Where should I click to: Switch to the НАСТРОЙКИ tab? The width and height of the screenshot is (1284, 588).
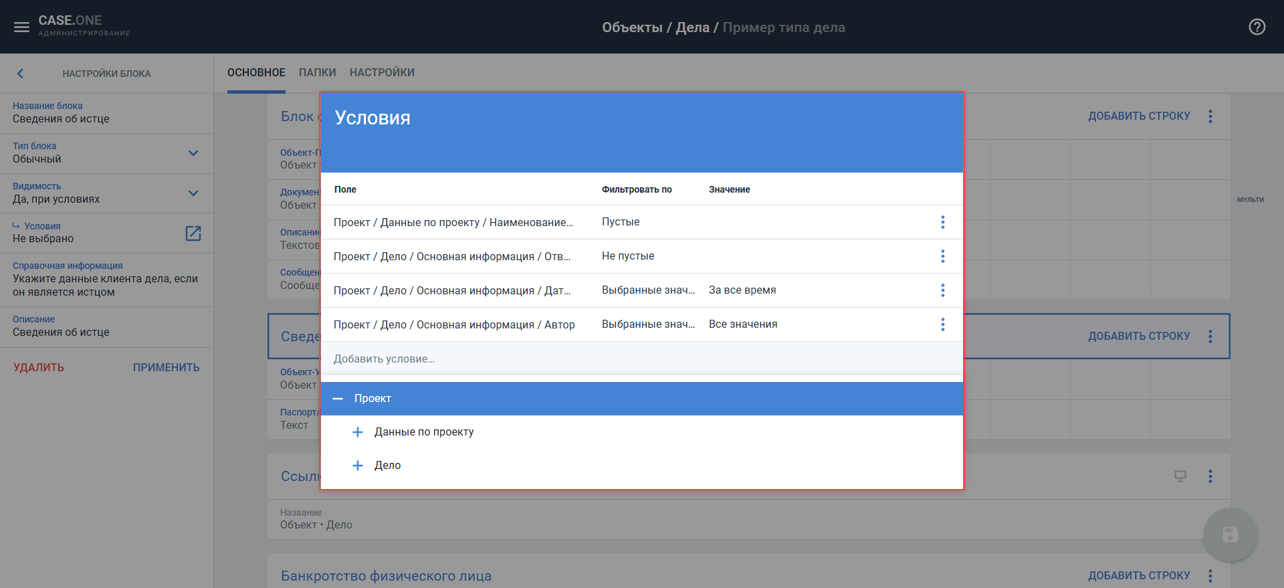[382, 72]
